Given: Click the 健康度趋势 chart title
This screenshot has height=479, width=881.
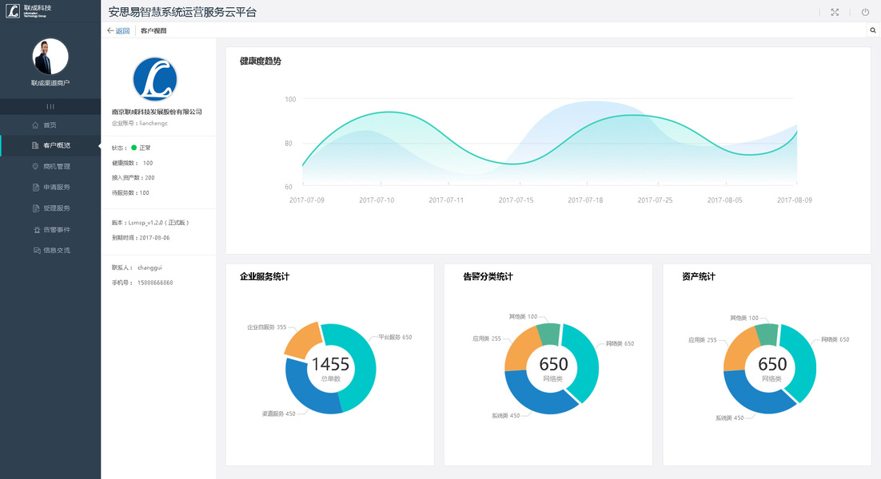Looking at the screenshot, I should (x=260, y=61).
